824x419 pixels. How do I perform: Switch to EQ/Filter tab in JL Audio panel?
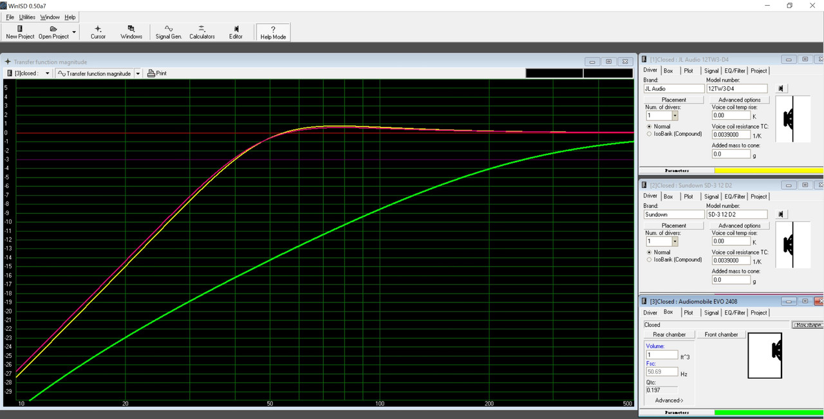click(x=735, y=71)
